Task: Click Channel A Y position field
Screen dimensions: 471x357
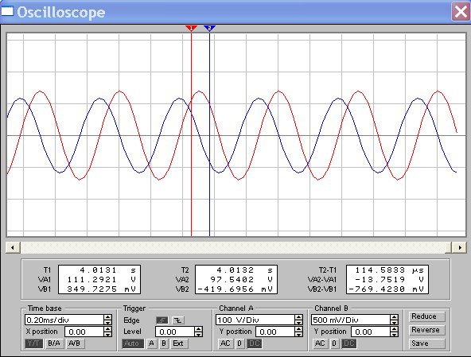Action: point(275,332)
